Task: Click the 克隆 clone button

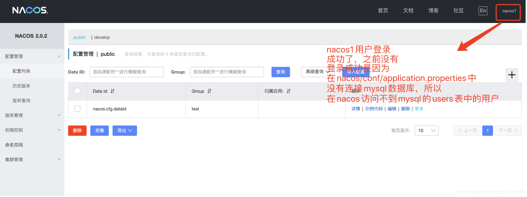Action: 99,131
